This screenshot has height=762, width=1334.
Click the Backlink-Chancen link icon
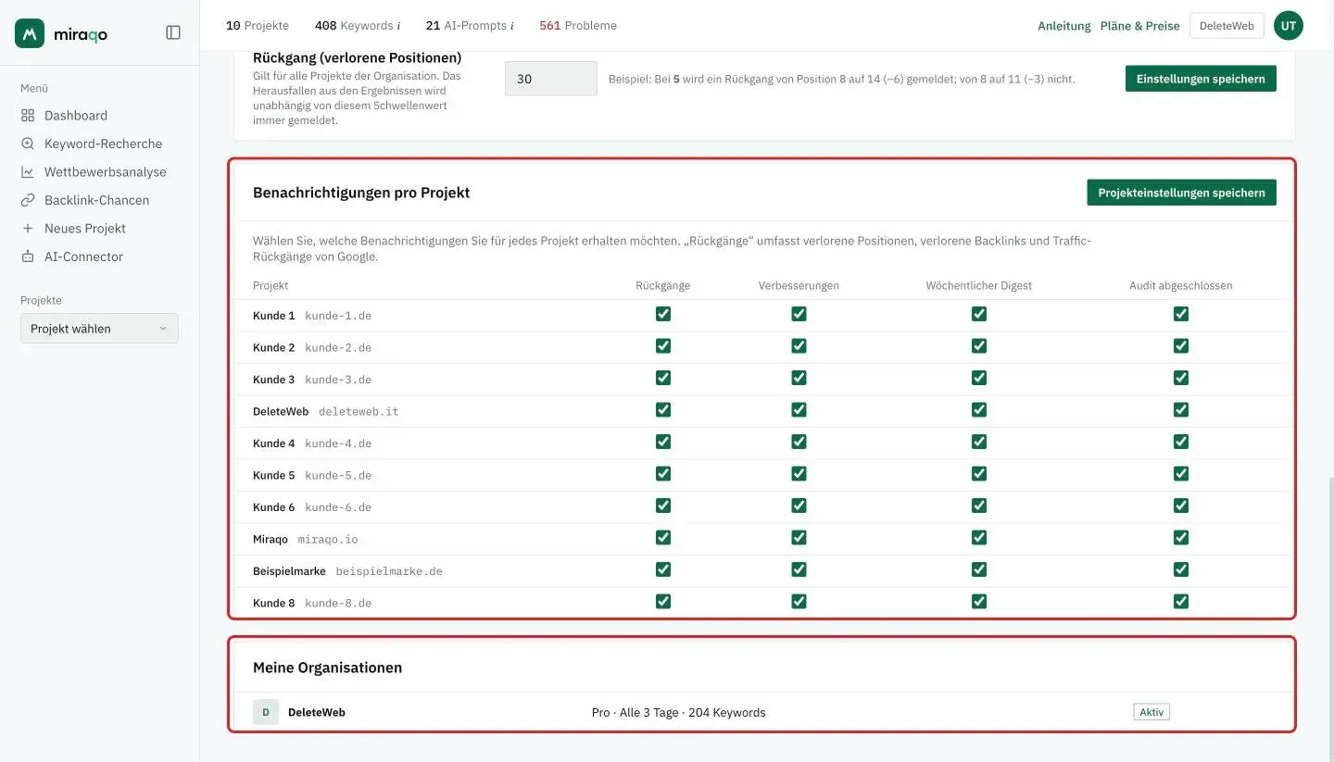(28, 200)
